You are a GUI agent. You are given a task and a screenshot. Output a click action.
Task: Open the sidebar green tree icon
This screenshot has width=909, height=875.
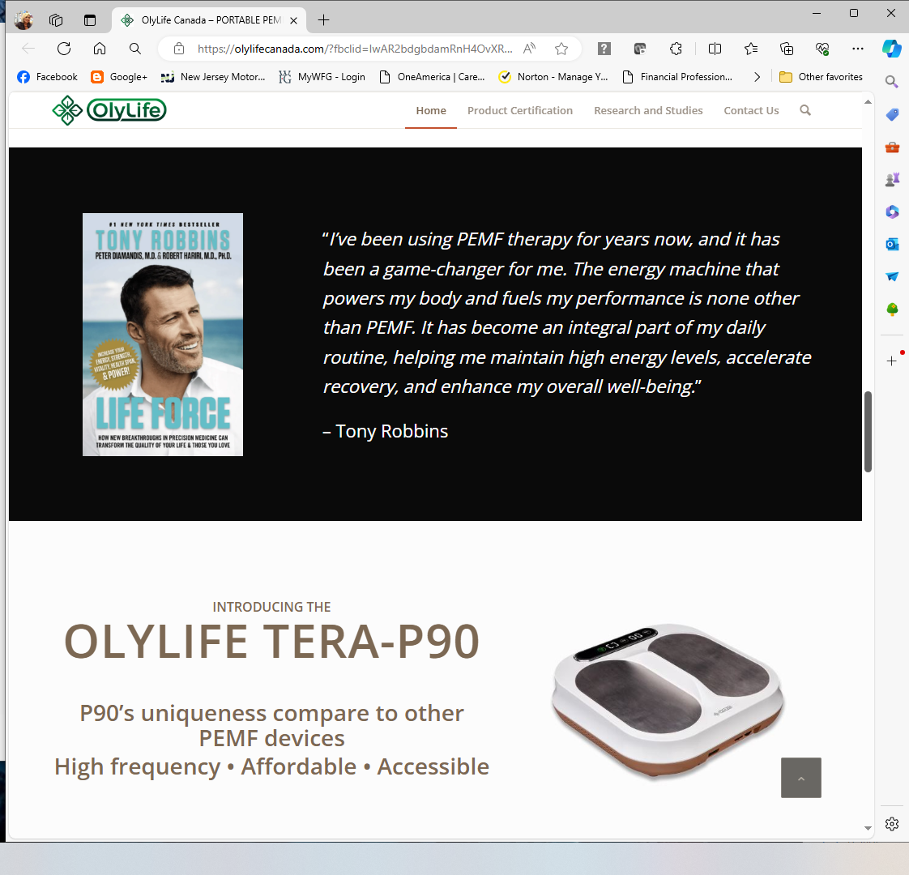[x=892, y=309]
